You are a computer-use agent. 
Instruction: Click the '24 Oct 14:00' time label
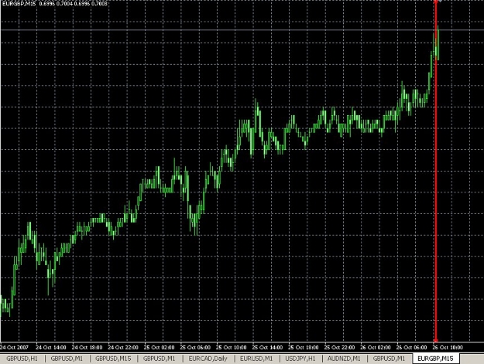point(51,347)
